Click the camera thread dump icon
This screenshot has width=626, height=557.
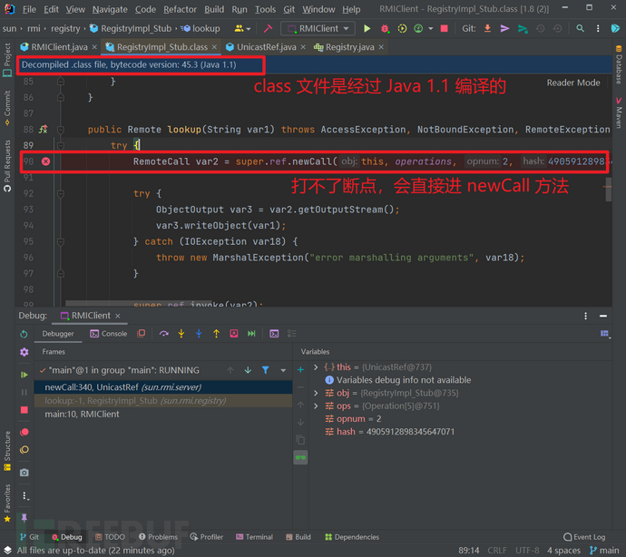click(x=24, y=473)
